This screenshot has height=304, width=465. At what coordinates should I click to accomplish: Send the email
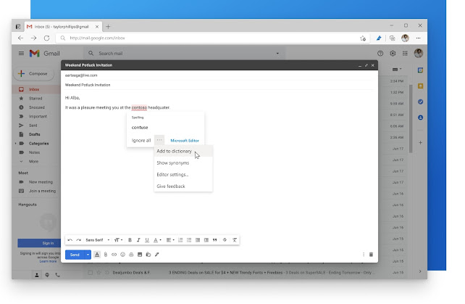[x=75, y=255]
